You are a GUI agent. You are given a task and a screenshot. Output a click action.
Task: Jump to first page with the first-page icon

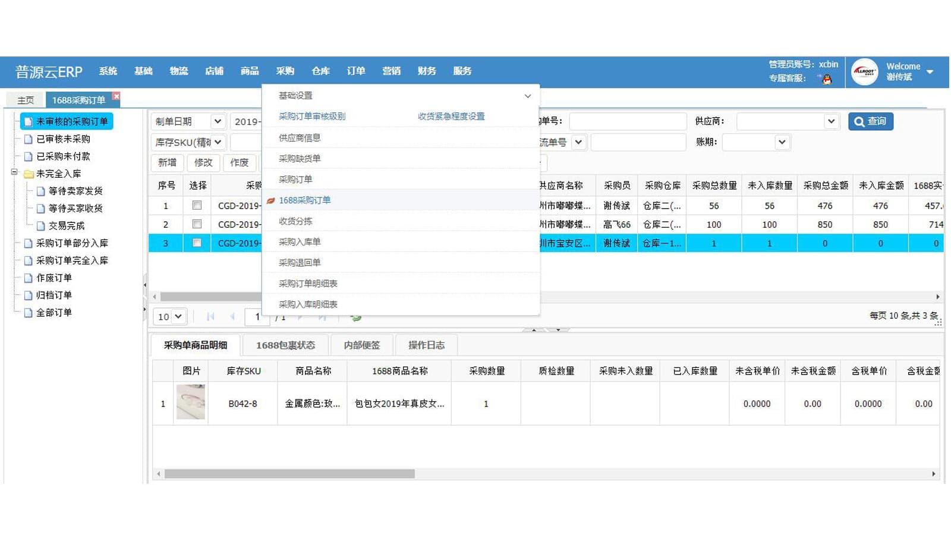[x=210, y=317]
